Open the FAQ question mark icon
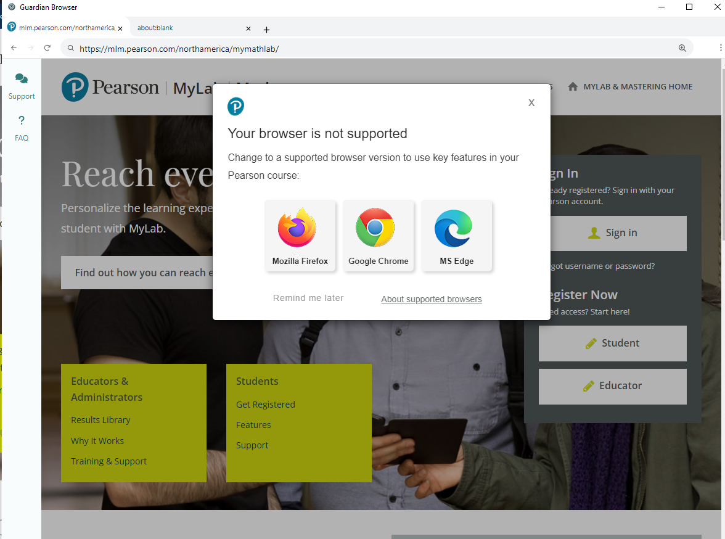The height and width of the screenshot is (539, 725). pos(21,121)
